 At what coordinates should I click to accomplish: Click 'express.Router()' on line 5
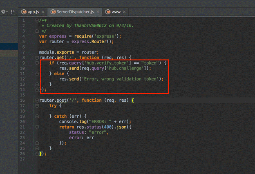coord(92,42)
